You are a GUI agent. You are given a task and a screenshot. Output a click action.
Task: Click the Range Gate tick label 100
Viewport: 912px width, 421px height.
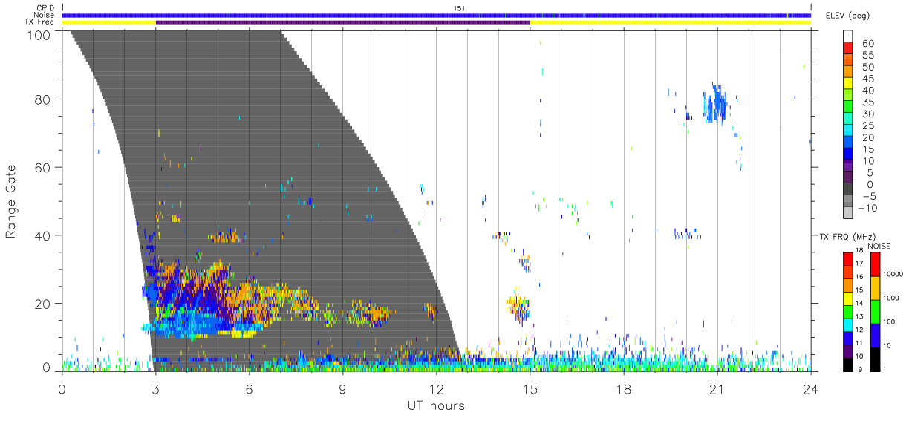tap(40, 34)
